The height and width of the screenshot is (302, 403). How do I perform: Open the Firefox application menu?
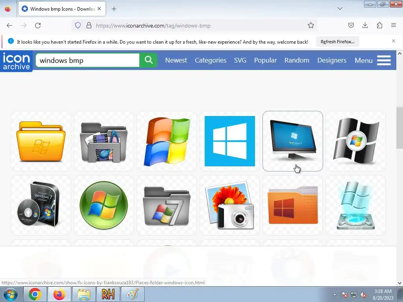coord(394,25)
